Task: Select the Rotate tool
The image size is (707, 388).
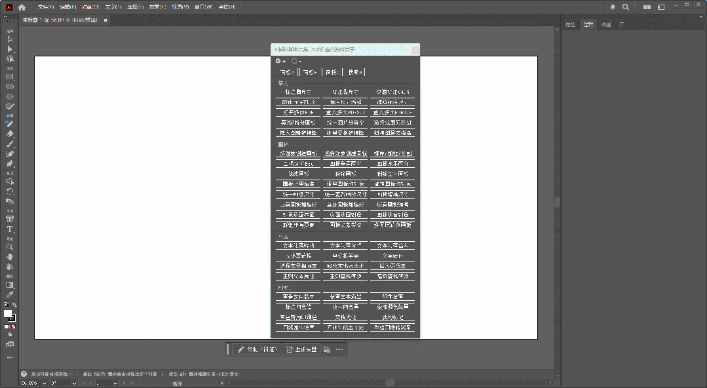Action: (x=9, y=191)
